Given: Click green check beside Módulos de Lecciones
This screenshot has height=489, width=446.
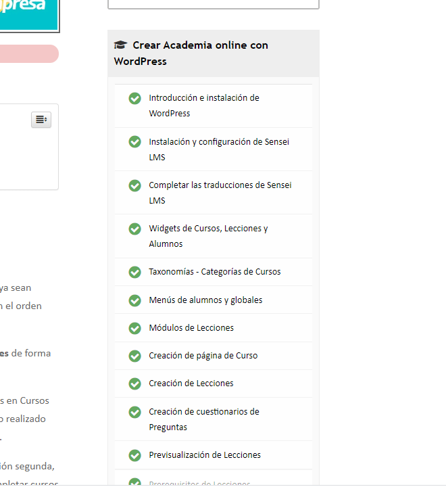Looking at the screenshot, I should tap(134, 328).
